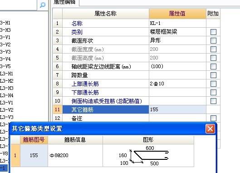Viewport: 240px width, 173px height.
Task: Toggle 附加 checkbox for 截面高度 row
Action: [x=213, y=58]
